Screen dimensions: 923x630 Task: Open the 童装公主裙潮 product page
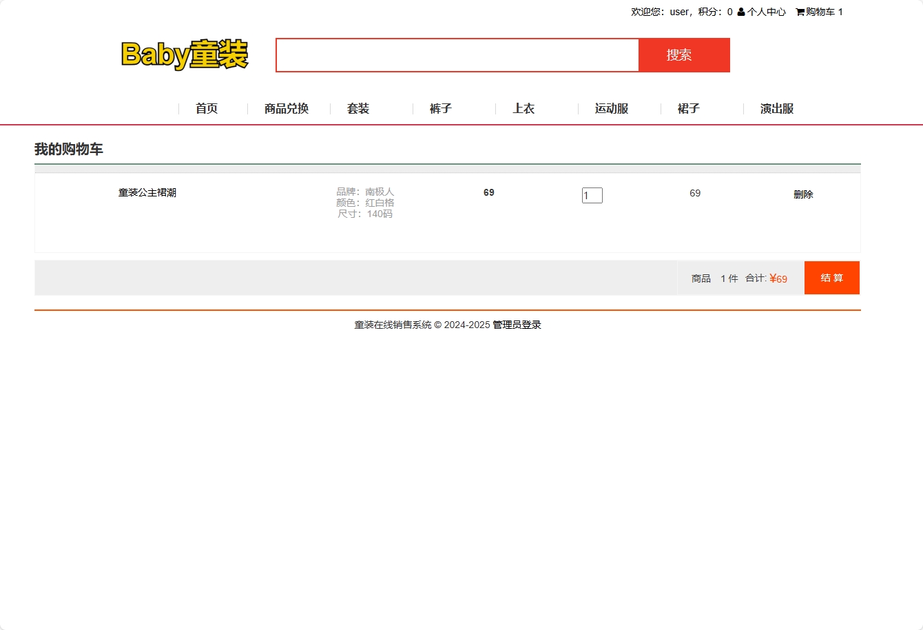click(147, 192)
